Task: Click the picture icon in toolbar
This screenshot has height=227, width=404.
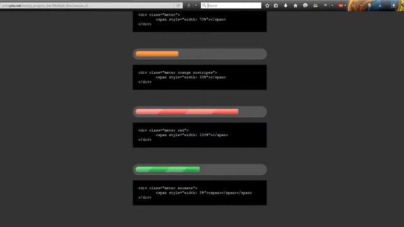Action: tap(316, 6)
